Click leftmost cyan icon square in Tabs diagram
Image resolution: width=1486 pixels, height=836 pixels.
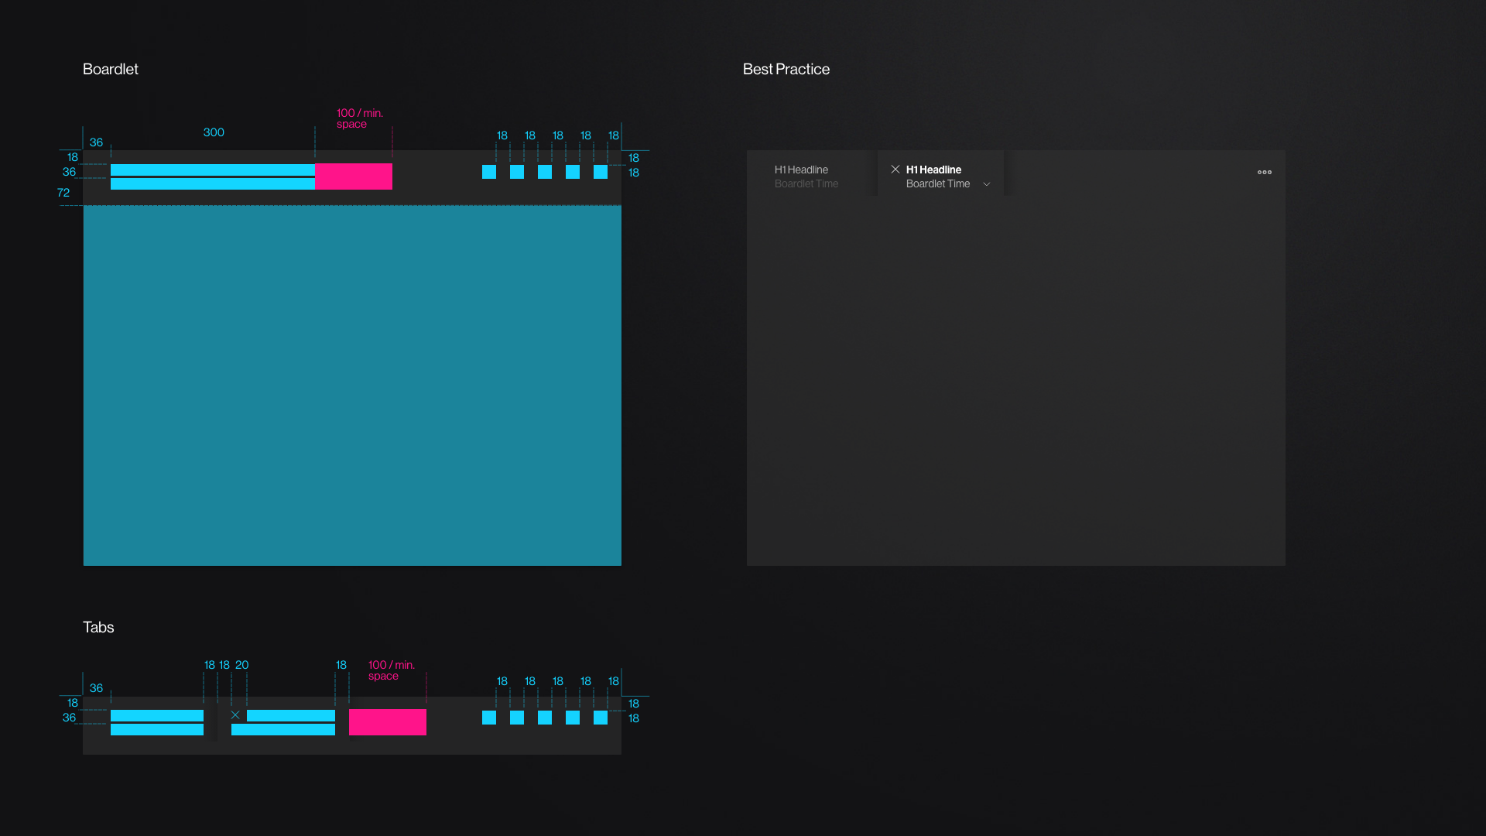[x=489, y=718]
